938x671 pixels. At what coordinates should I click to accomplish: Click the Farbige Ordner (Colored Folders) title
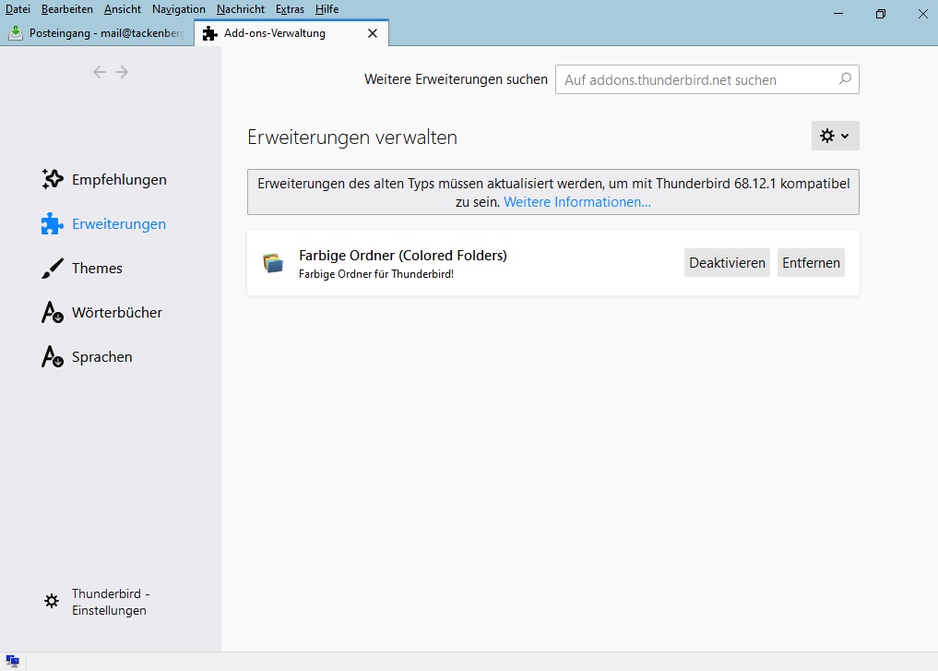click(x=403, y=256)
